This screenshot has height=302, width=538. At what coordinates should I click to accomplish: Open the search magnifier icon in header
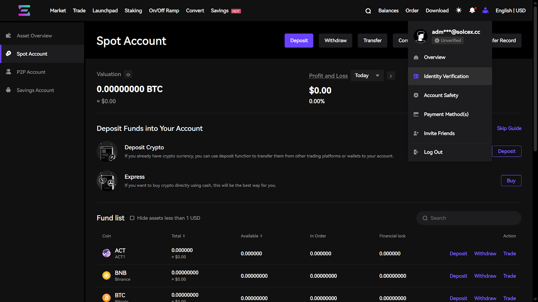tap(368, 11)
